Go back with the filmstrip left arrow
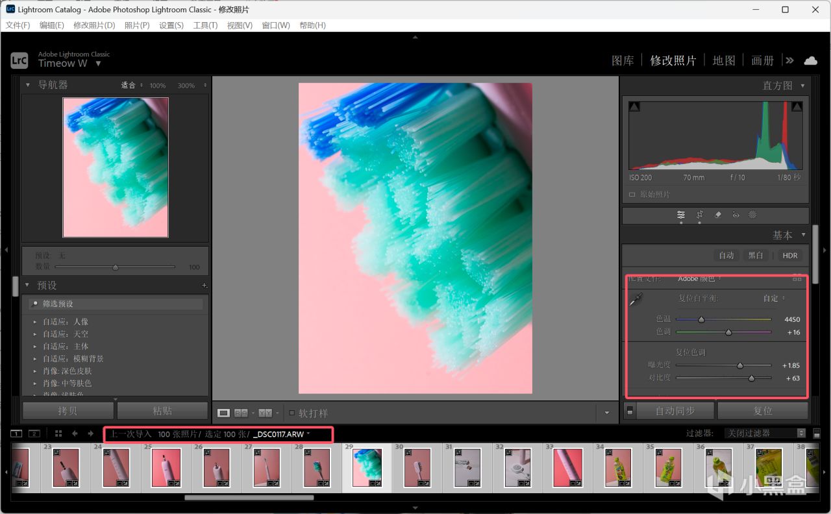Screen dimensions: 831x514 [75, 434]
